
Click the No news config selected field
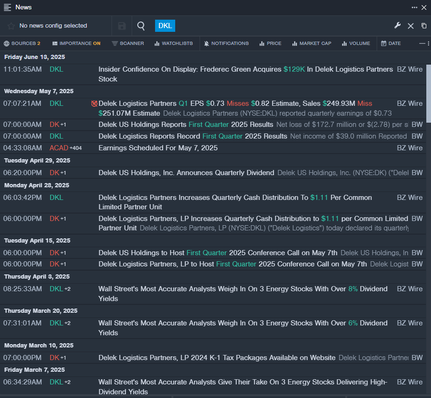tap(53, 26)
